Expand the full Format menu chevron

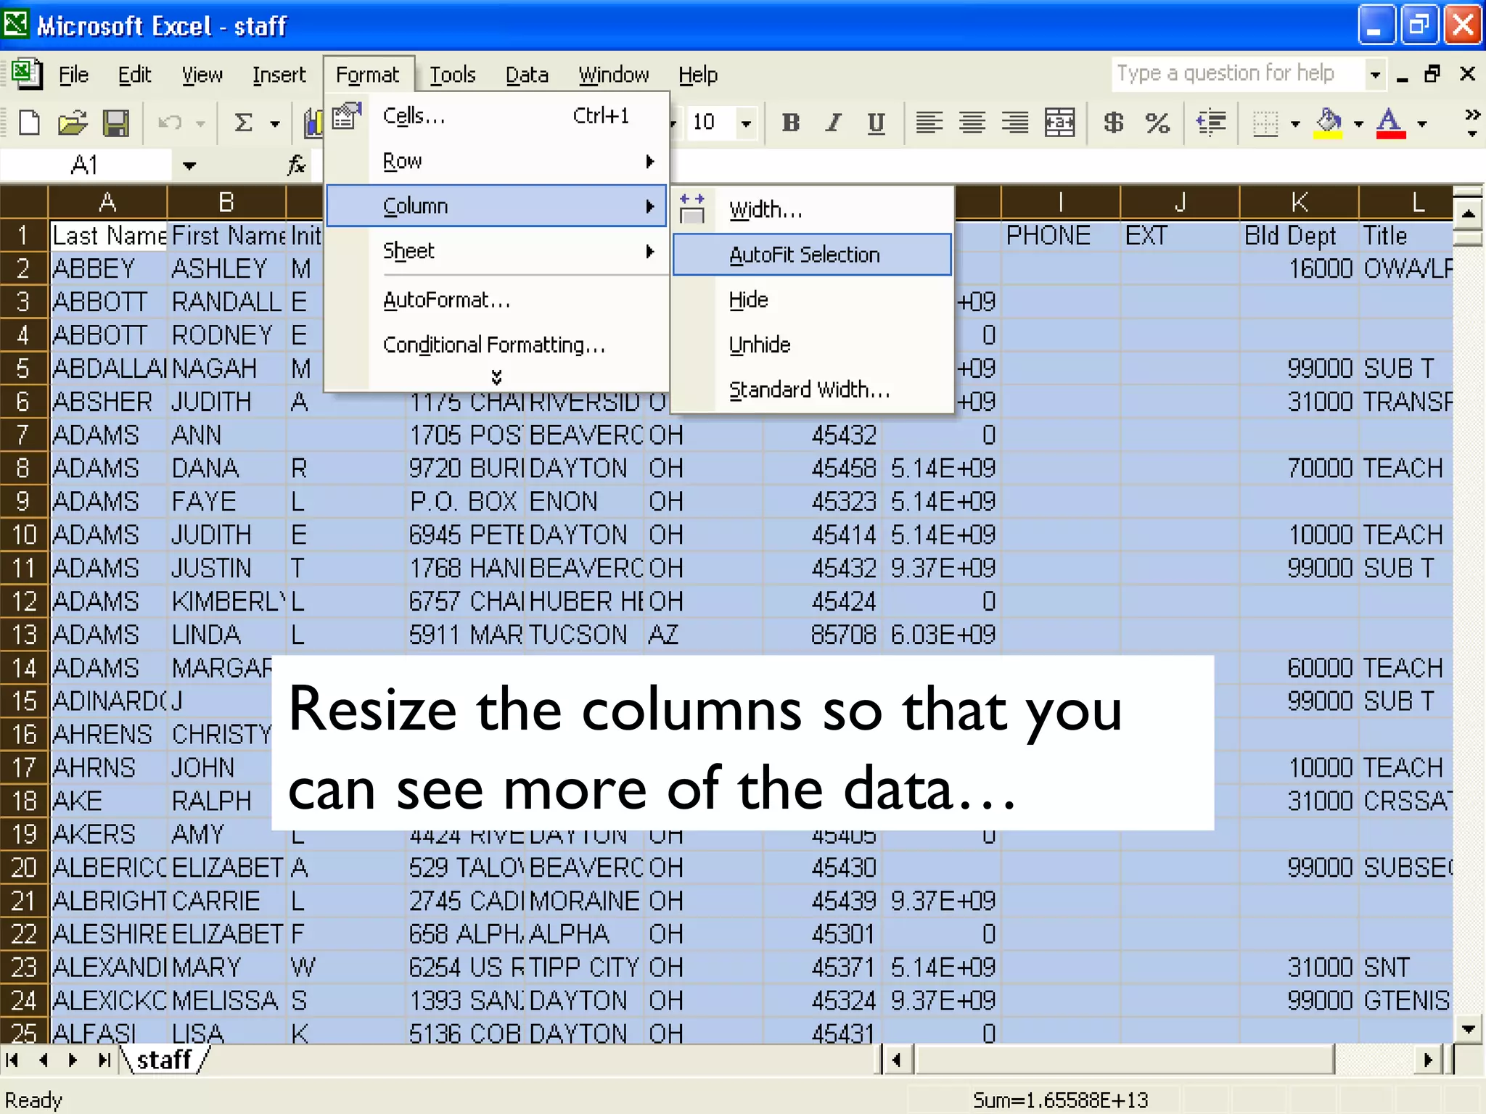496,376
